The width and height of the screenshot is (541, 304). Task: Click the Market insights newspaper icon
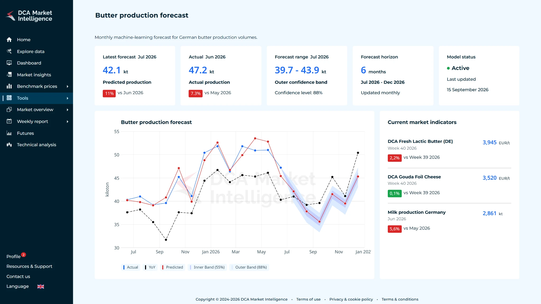9,75
